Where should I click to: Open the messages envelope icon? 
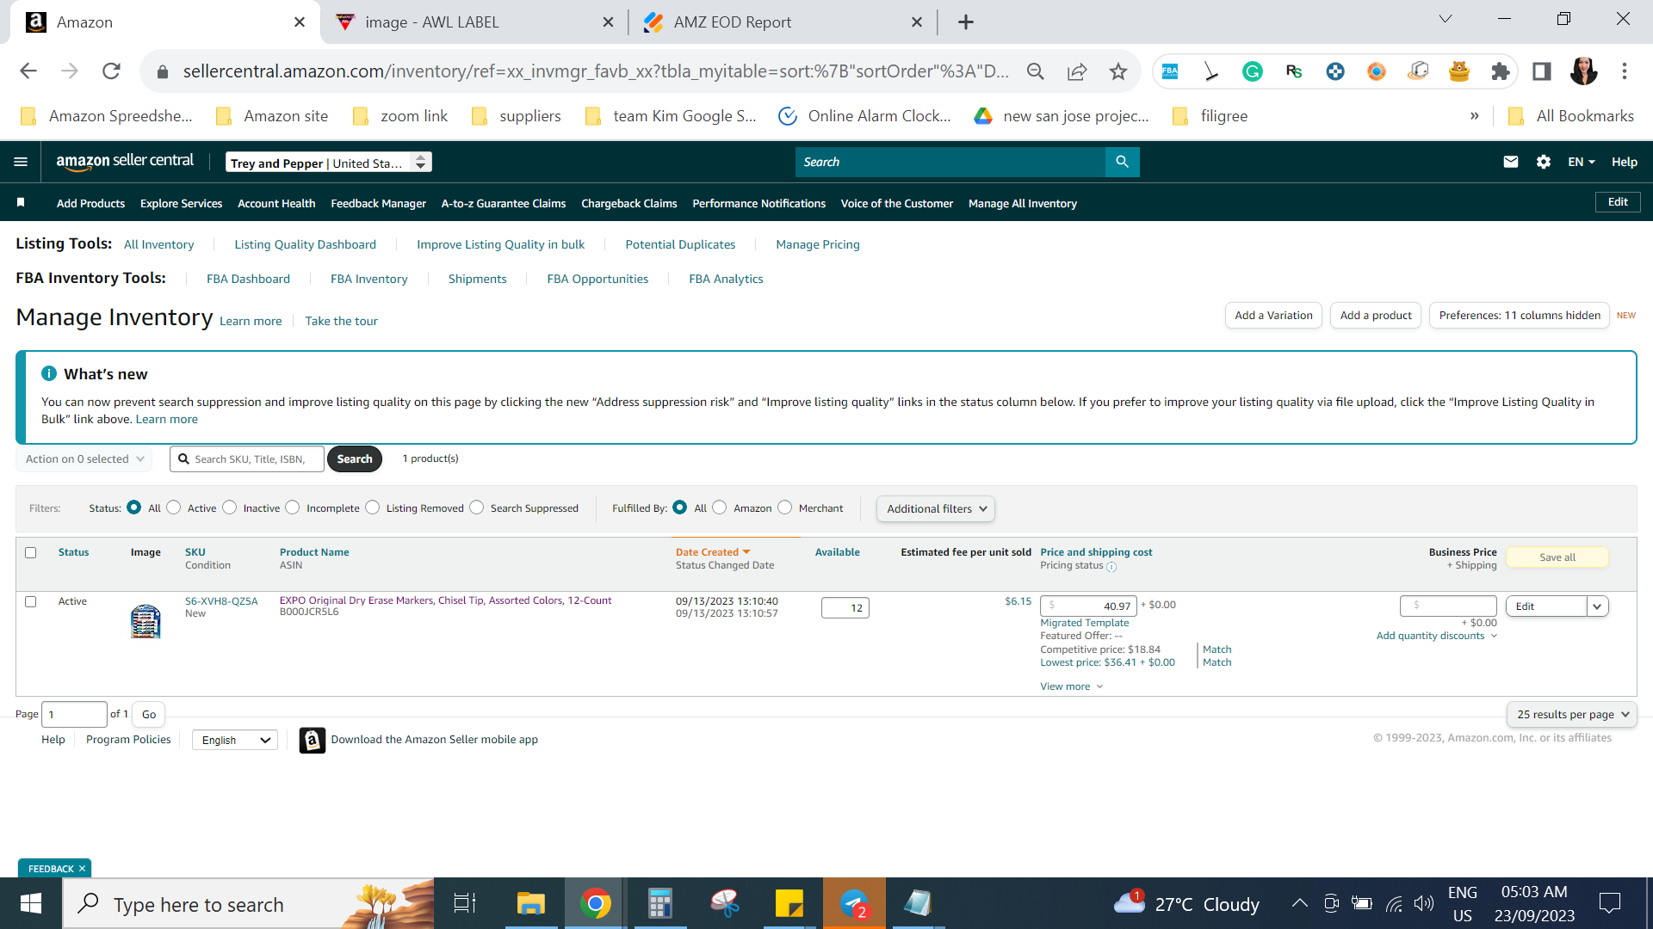[1511, 162]
